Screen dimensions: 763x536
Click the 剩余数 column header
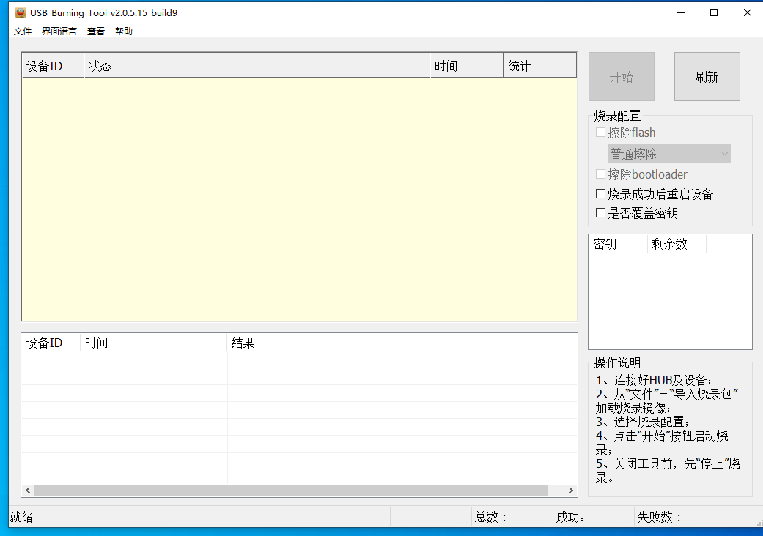coord(677,244)
